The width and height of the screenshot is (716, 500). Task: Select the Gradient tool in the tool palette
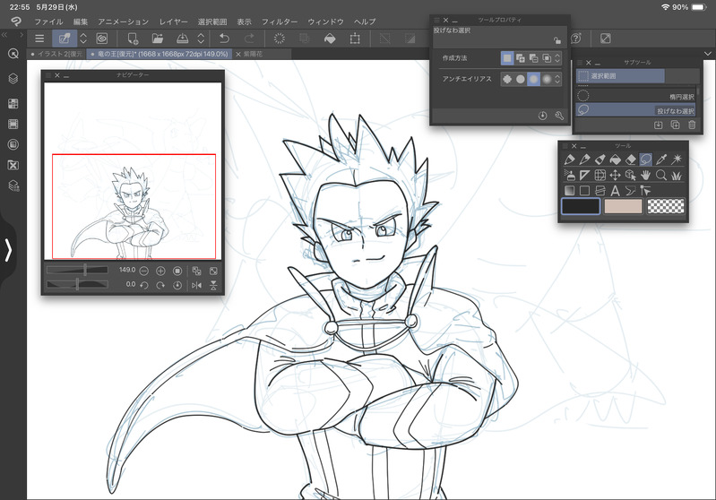coord(569,190)
